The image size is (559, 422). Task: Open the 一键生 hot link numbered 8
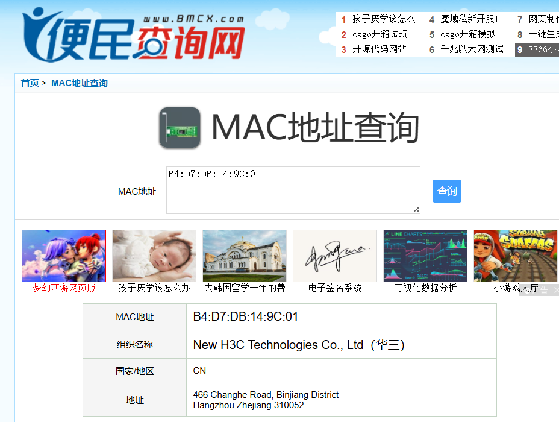543,34
